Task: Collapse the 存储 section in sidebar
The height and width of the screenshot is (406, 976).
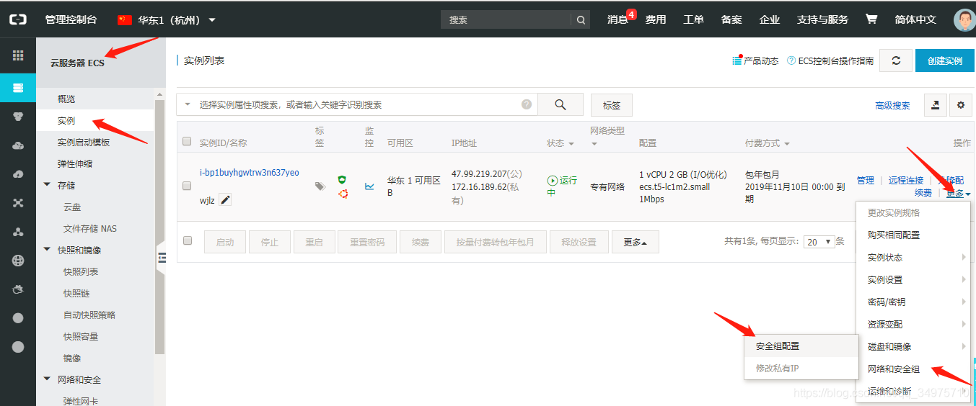Action: tap(48, 185)
